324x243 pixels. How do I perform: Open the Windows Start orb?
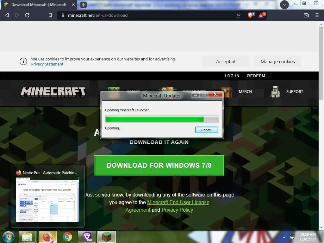(x=9, y=237)
